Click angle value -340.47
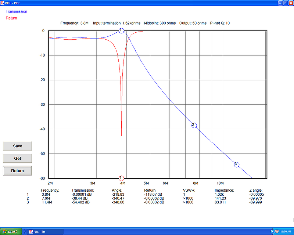Viewport: 294px width, 235px height. pos(118,198)
